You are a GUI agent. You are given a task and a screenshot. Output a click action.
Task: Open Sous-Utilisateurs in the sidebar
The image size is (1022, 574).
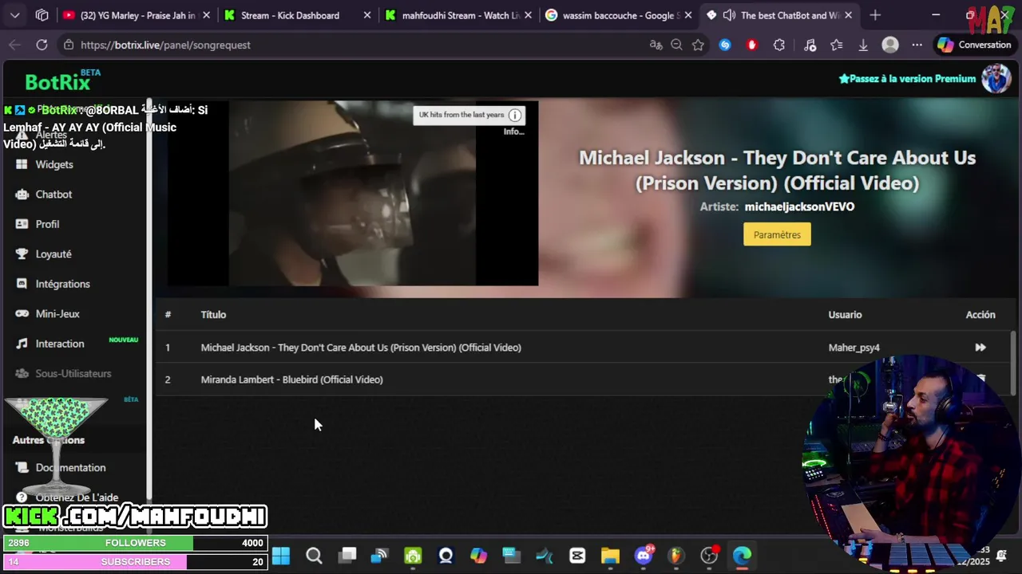(x=73, y=374)
